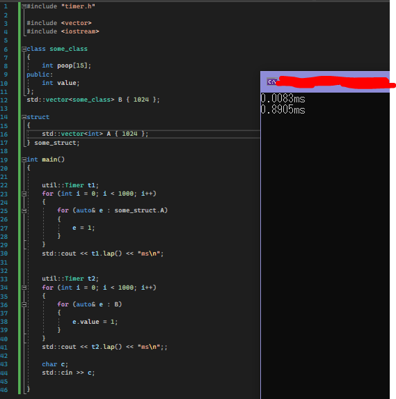The height and width of the screenshot is (399, 396).
Task: Click the public: access specifier
Action: click(40, 75)
